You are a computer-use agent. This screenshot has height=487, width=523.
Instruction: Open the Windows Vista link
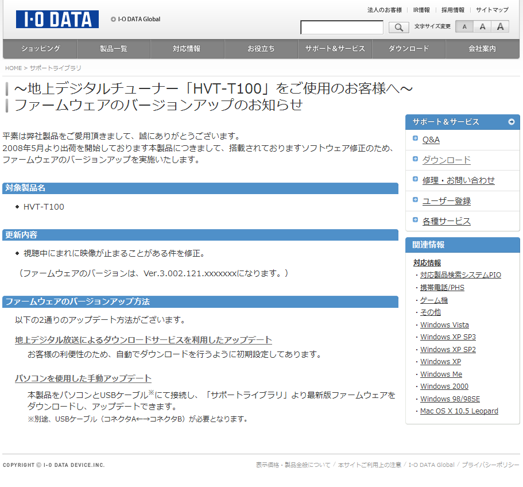click(444, 325)
